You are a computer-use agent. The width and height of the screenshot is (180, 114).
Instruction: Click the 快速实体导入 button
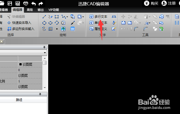pos(19,23)
